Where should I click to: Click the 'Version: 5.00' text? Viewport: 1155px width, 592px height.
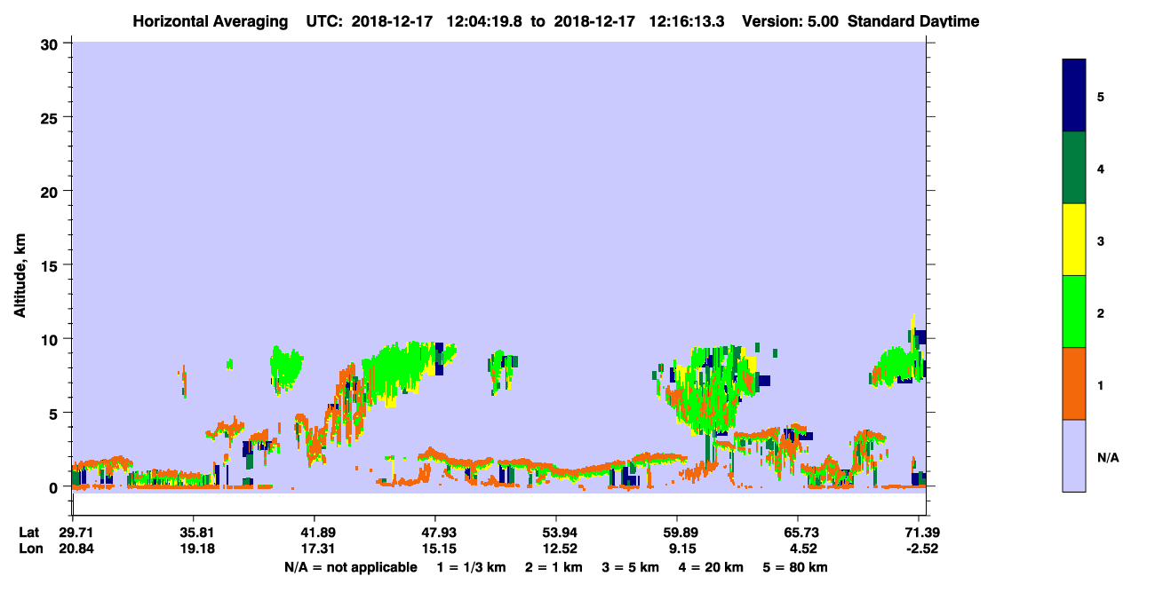(x=789, y=21)
